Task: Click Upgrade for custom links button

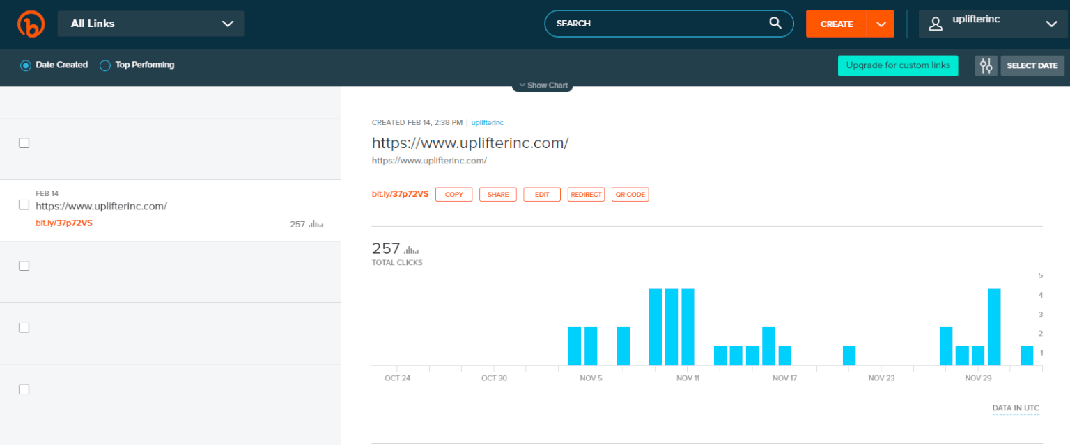Action: click(898, 65)
